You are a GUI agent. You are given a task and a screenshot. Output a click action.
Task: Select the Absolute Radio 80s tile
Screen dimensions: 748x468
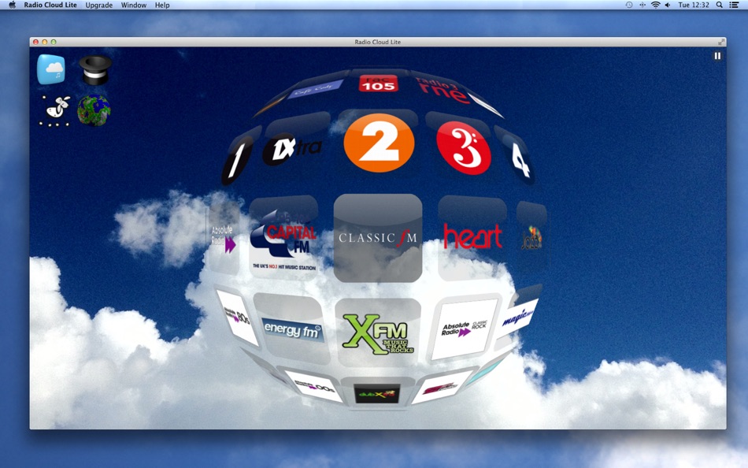[238, 317]
